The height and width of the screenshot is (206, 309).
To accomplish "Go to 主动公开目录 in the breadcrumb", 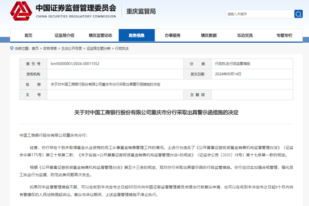I will (x=71, y=48).
